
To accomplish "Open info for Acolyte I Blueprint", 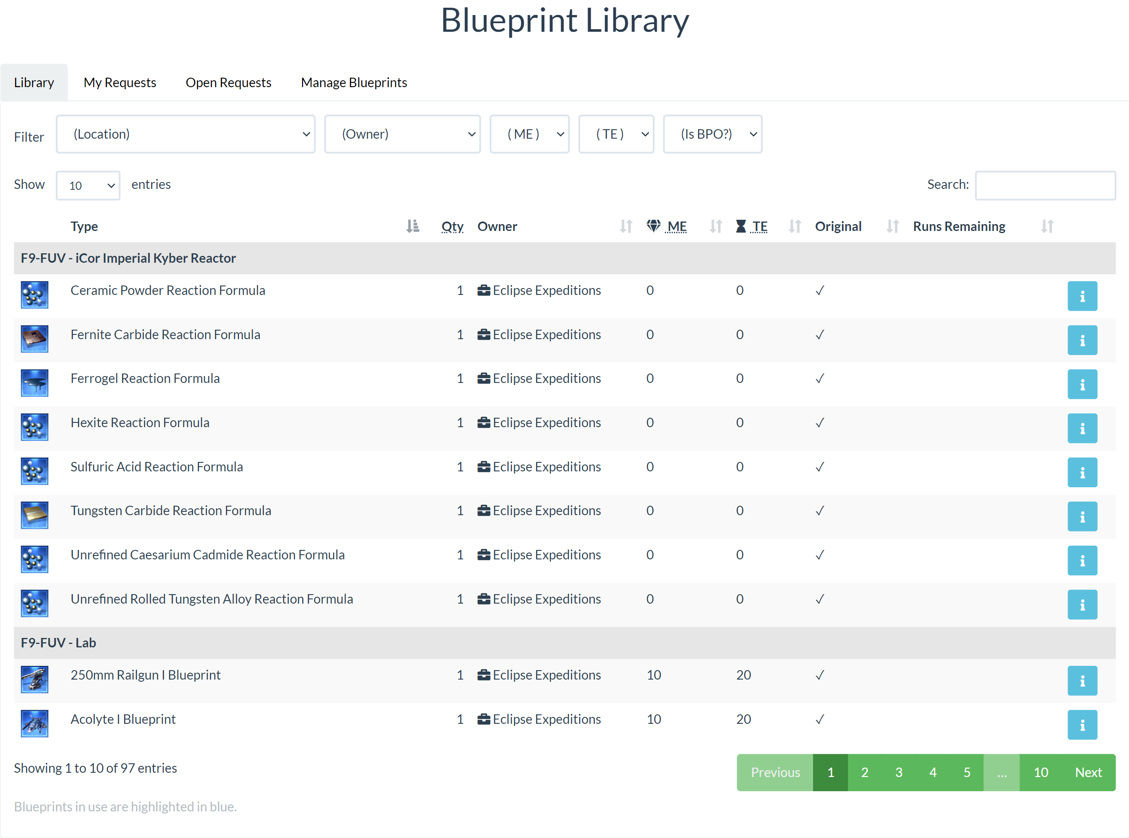I will point(1082,724).
